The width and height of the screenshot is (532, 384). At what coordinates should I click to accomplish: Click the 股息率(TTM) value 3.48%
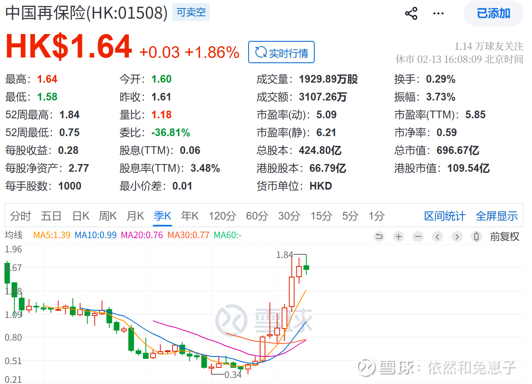pos(205,168)
